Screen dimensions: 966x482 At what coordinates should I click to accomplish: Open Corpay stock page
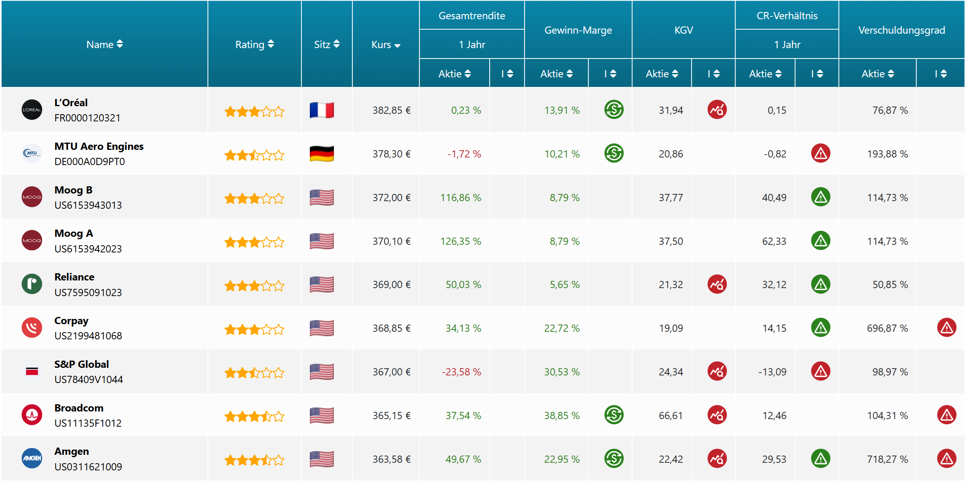click(71, 321)
